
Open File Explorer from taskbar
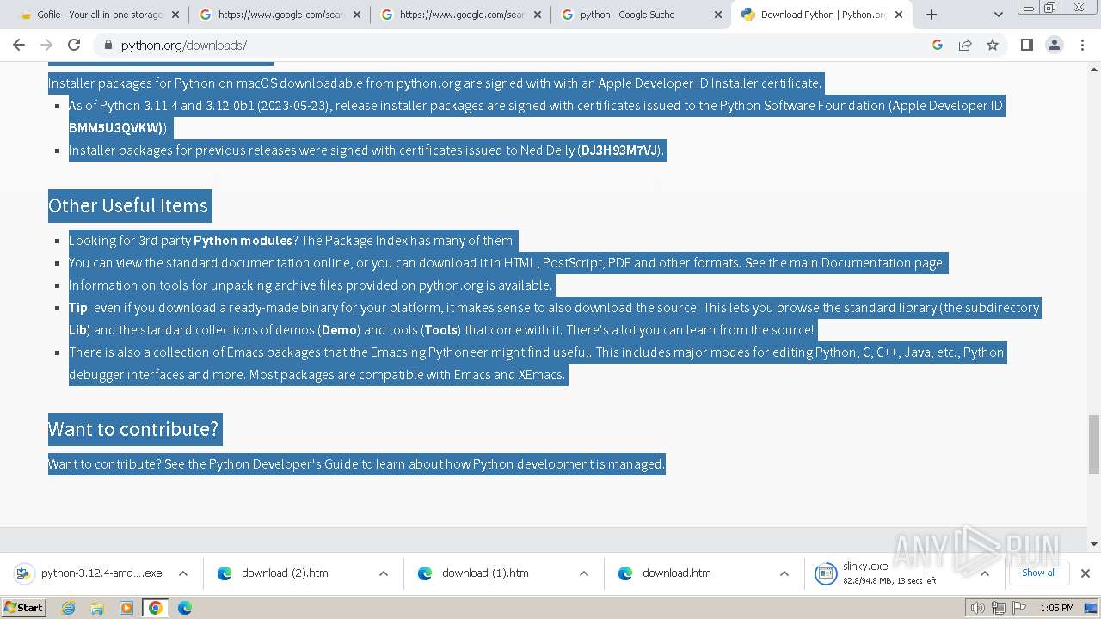97,608
